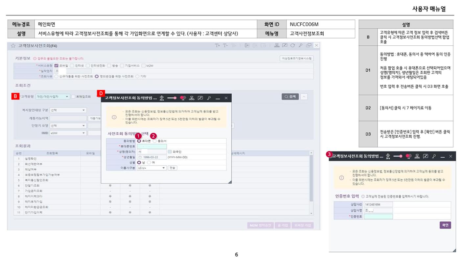
Task: Click the 개통가능지역 input field
Action: pyautogui.click(x=68, y=118)
